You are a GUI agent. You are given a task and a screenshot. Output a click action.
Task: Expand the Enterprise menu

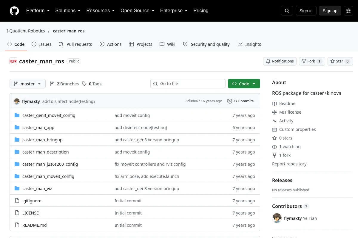tap(174, 11)
